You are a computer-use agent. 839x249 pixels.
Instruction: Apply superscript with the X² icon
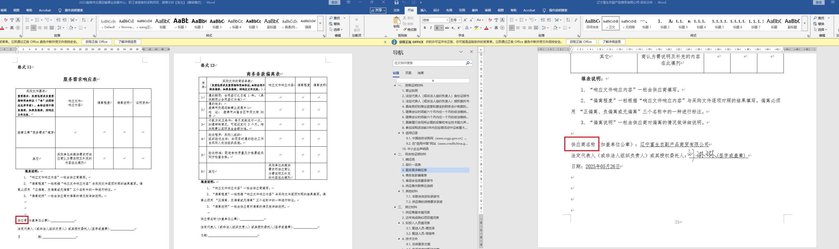click(459, 28)
